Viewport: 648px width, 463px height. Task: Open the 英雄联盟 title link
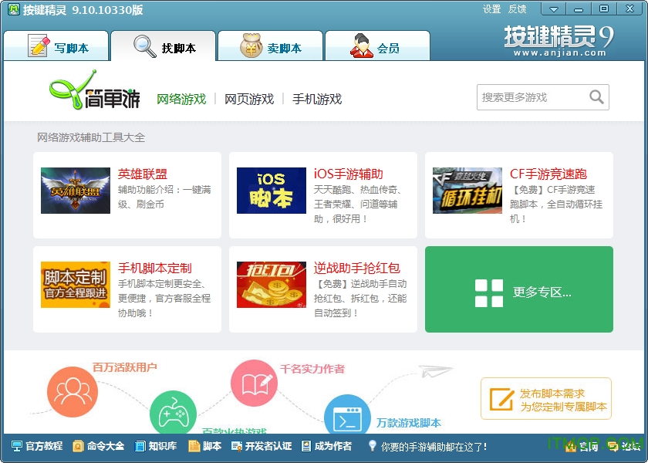pos(143,174)
